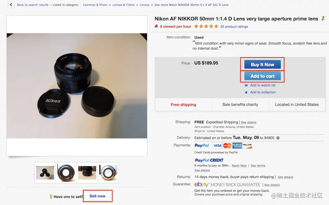
Task: Click the green dollar sign icon
Action: coord(51,197)
